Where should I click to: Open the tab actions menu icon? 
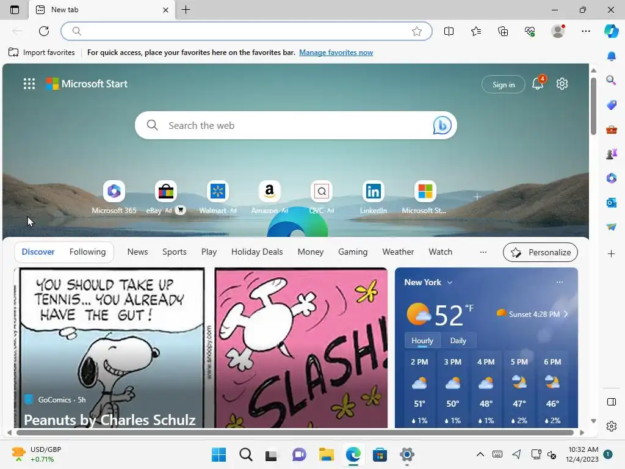pyautogui.click(x=15, y=10)
